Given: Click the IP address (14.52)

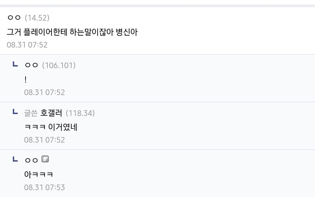Looking at the screenshot, I should (37, 17).
